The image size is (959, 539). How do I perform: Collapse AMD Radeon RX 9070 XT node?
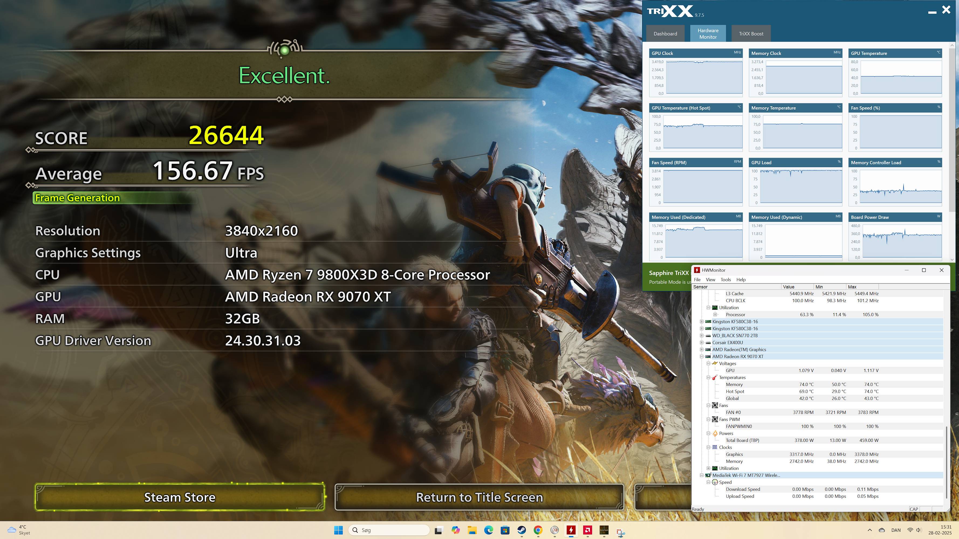pos(701,356)
